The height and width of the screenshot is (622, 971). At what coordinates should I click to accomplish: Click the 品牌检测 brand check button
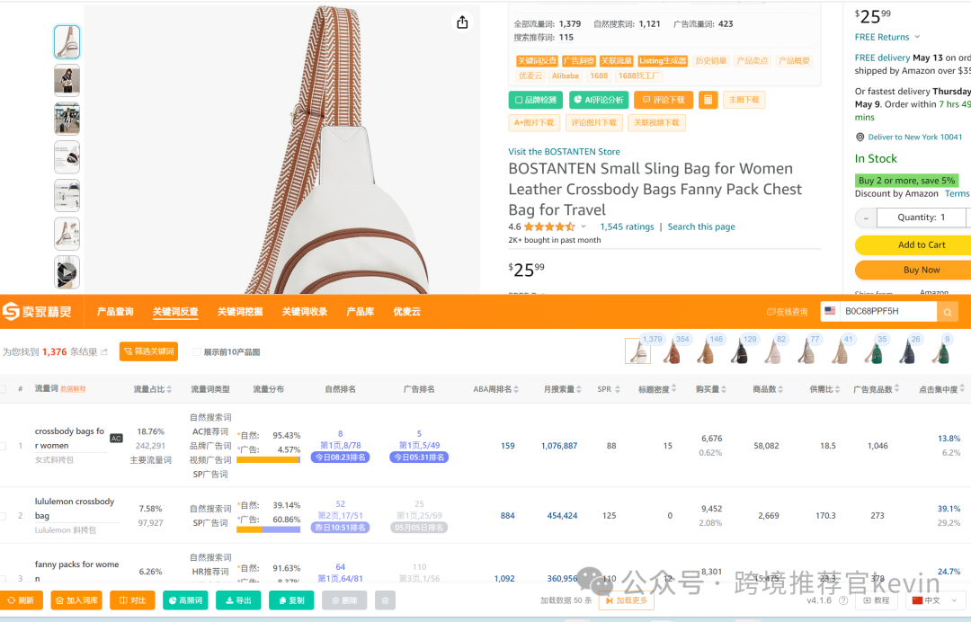(536, 100)
